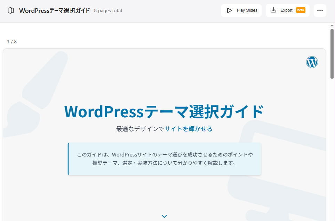Click the header title WordPressテーマ選択ガイド

pyautogui.click(x=55, y=10)
